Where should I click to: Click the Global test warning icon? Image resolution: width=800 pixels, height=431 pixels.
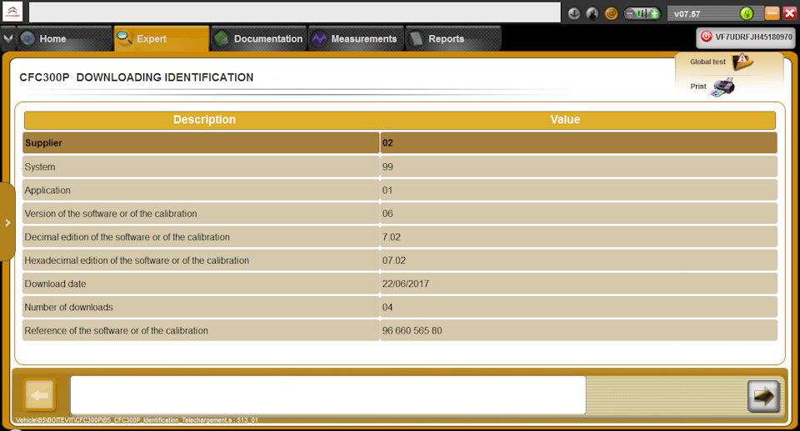tap(742, 62)
